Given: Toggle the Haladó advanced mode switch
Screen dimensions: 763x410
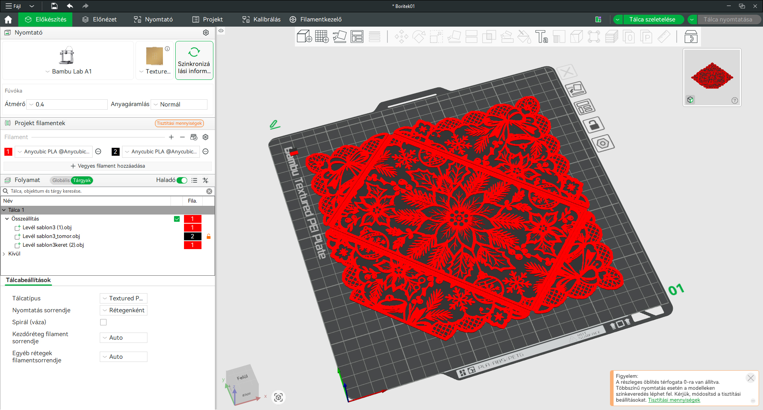Looking at the screenshot, I should coord(182,180).
